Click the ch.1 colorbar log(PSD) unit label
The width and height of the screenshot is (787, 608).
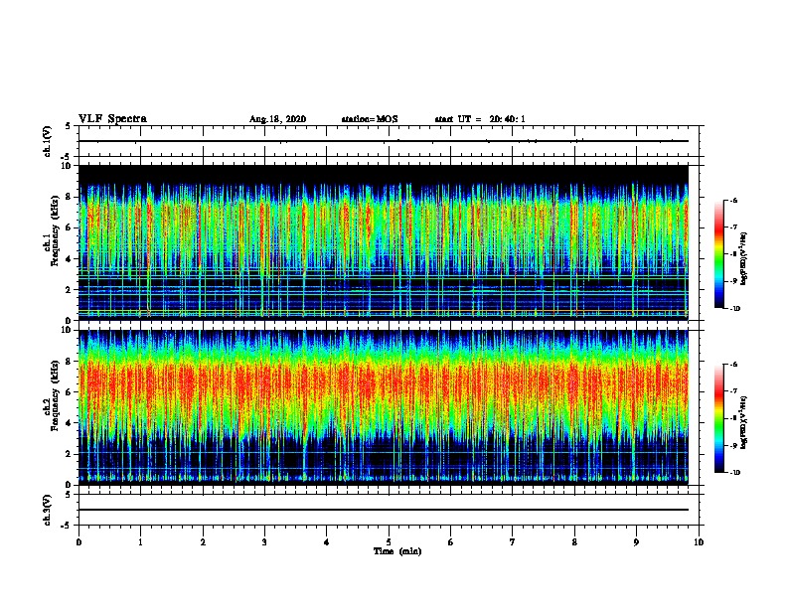(744, 258)
